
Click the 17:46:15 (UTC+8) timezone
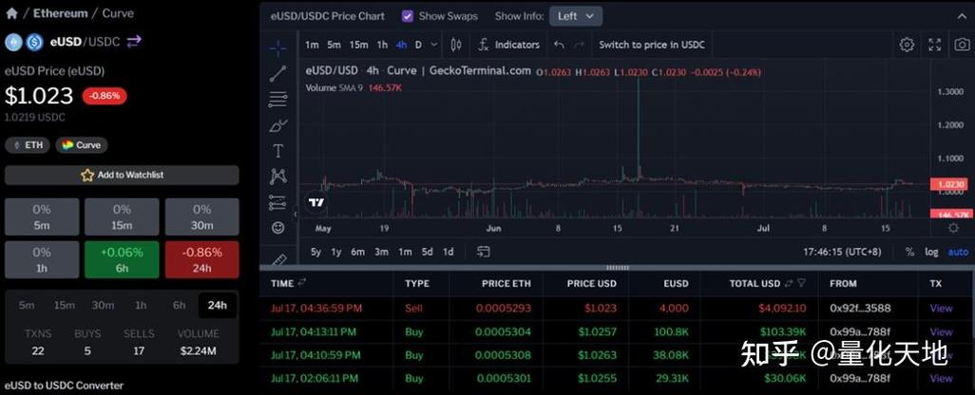click(x=842, y=252)
